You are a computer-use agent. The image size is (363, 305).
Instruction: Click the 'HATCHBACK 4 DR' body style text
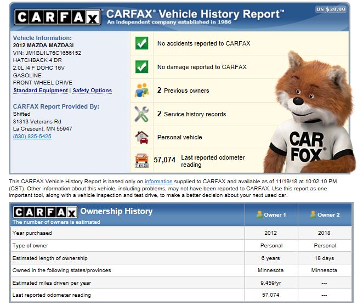tap(37, 60)
